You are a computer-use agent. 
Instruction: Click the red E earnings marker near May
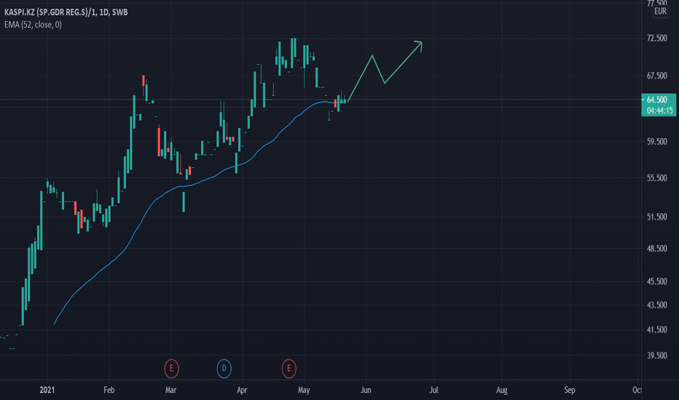point(289,369)
